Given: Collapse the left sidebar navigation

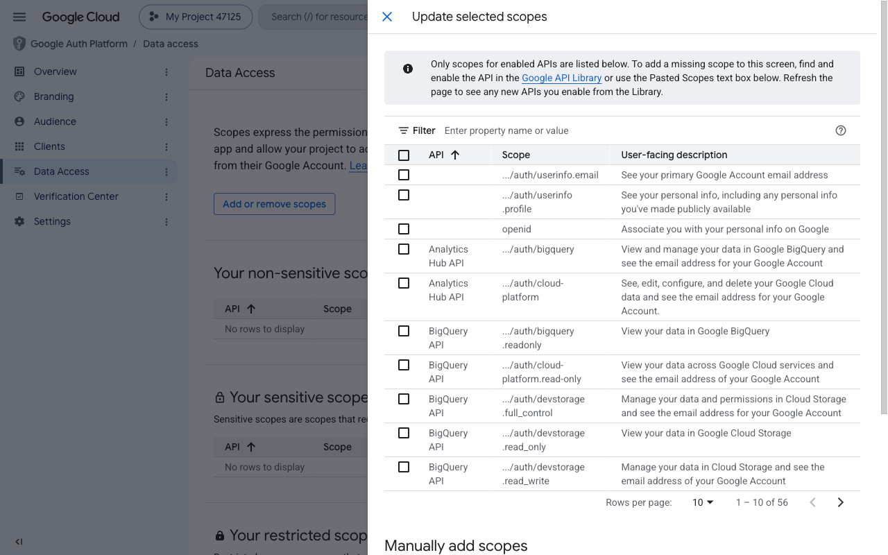Looking at the screenshot, I should click(19, 542).
